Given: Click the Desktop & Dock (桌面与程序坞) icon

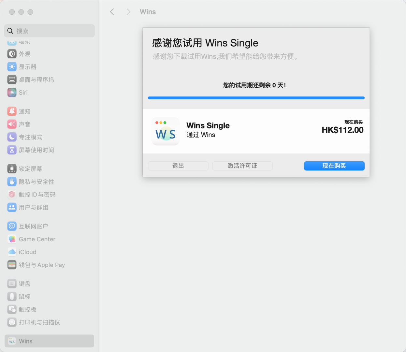Looking at the screenshot, I should [x=12, y=80].
